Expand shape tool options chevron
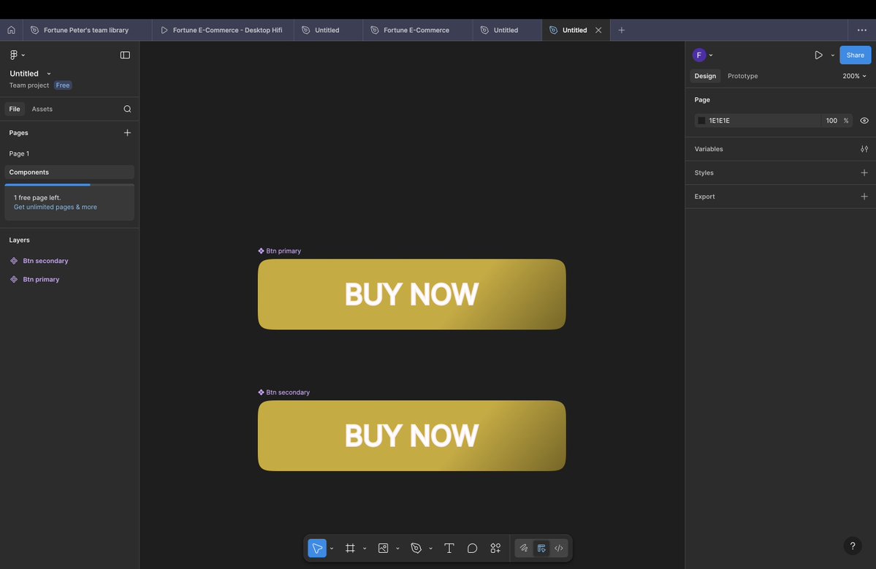The height and width of the screenshot is (569, 876). pyautogui.click(x=397, y=549)
